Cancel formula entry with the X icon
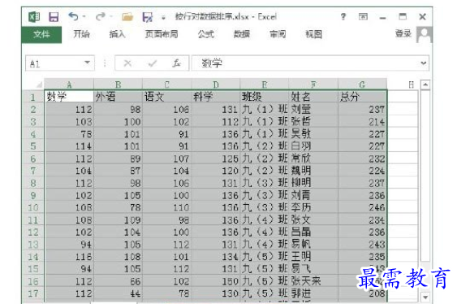The width and height of the screenshot is (457, 304). (127, 63)
